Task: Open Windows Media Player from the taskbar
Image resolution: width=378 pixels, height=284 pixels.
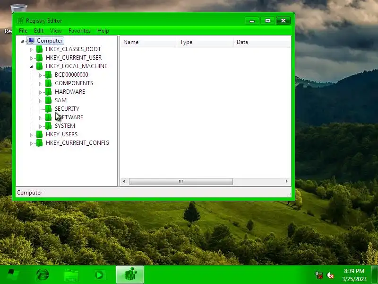Action: point(99,275)
